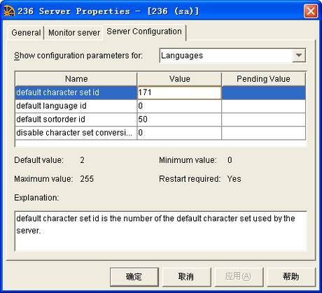Open help with the 帮助 button
This screenshot has height=293, width=322.
pos(290,277)
